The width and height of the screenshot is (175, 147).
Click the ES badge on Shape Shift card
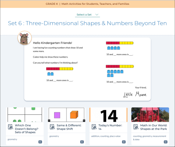(x=82, y=142)
